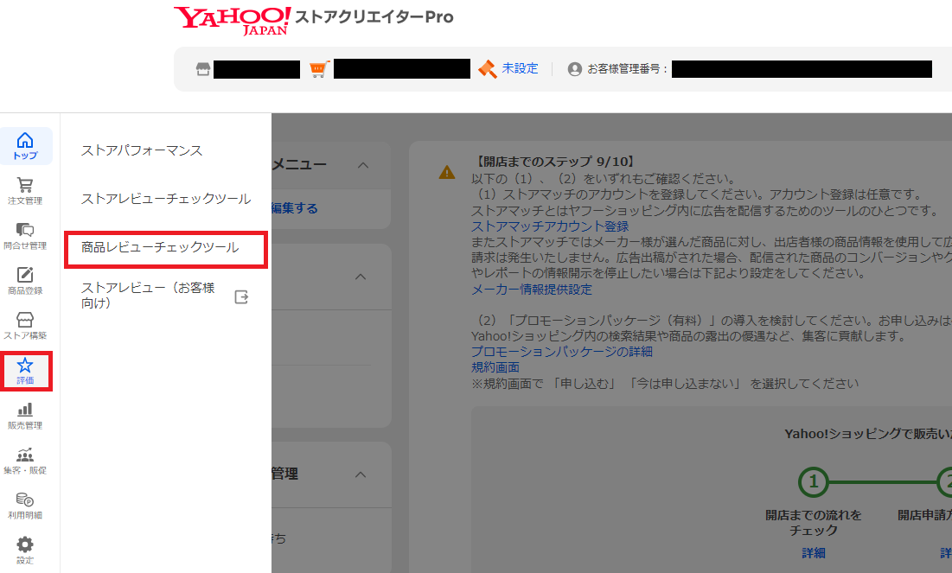Screen dimensions: 952x573
Task: Open 問合せ管理 chat icon in sidebar
Action: tap(25, 235)
